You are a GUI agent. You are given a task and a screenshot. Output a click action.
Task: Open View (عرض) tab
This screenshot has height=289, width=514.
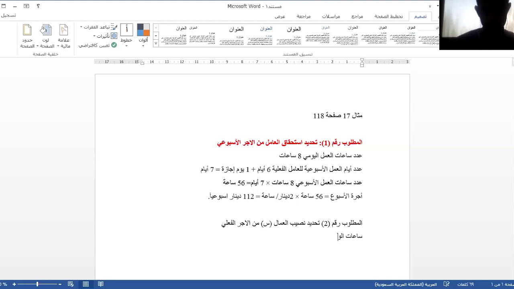[x=280, y=16]
